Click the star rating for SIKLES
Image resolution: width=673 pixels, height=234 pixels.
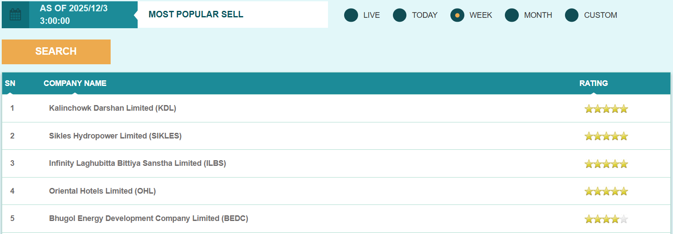click(x=606, y=136)
